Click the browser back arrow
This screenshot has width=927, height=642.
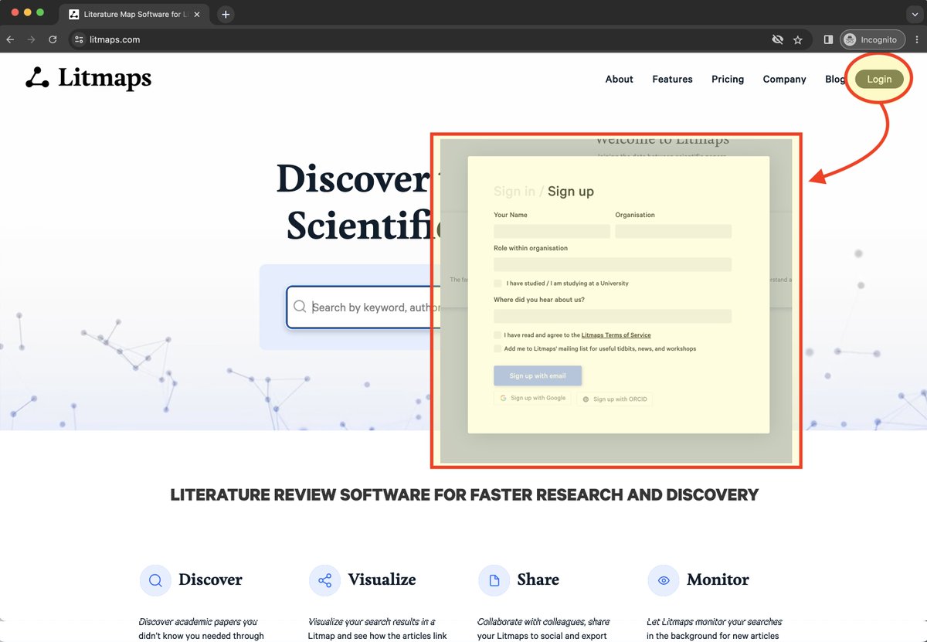11,39
